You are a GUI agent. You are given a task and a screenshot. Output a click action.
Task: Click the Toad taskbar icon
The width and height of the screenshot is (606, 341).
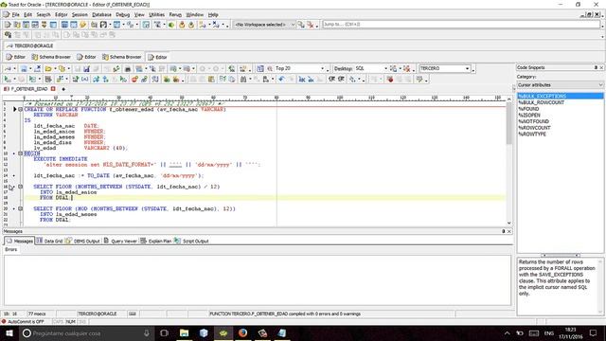pos(223,332)
